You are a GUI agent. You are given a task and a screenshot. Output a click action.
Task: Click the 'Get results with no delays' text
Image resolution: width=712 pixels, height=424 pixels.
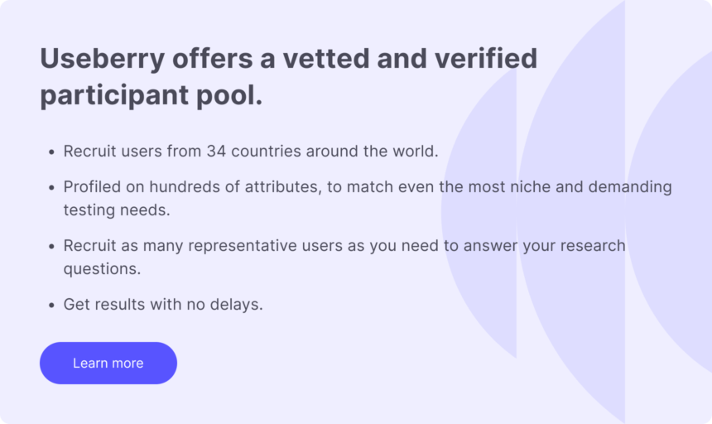(163, 305)
